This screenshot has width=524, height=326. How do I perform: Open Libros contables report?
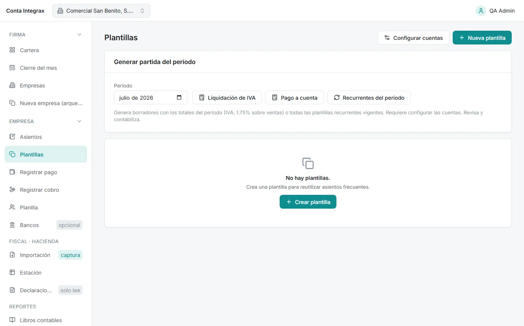pyautogui.click(x=46, y=320)
